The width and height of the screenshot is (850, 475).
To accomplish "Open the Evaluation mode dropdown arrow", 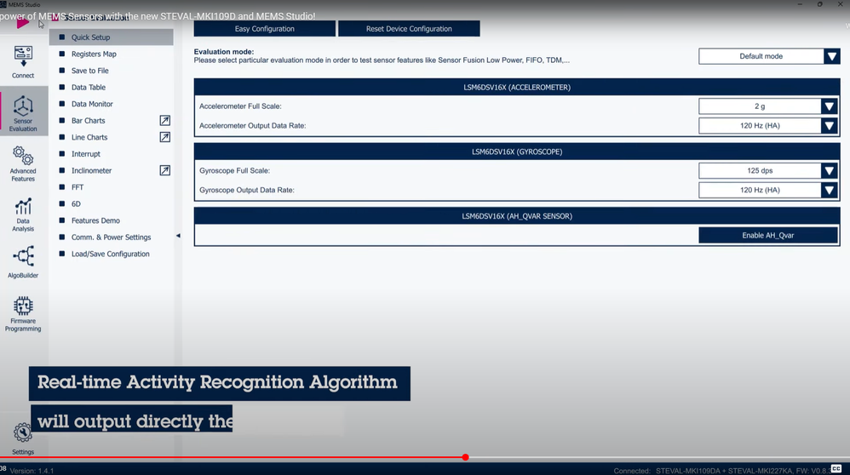I will point(831,56).
